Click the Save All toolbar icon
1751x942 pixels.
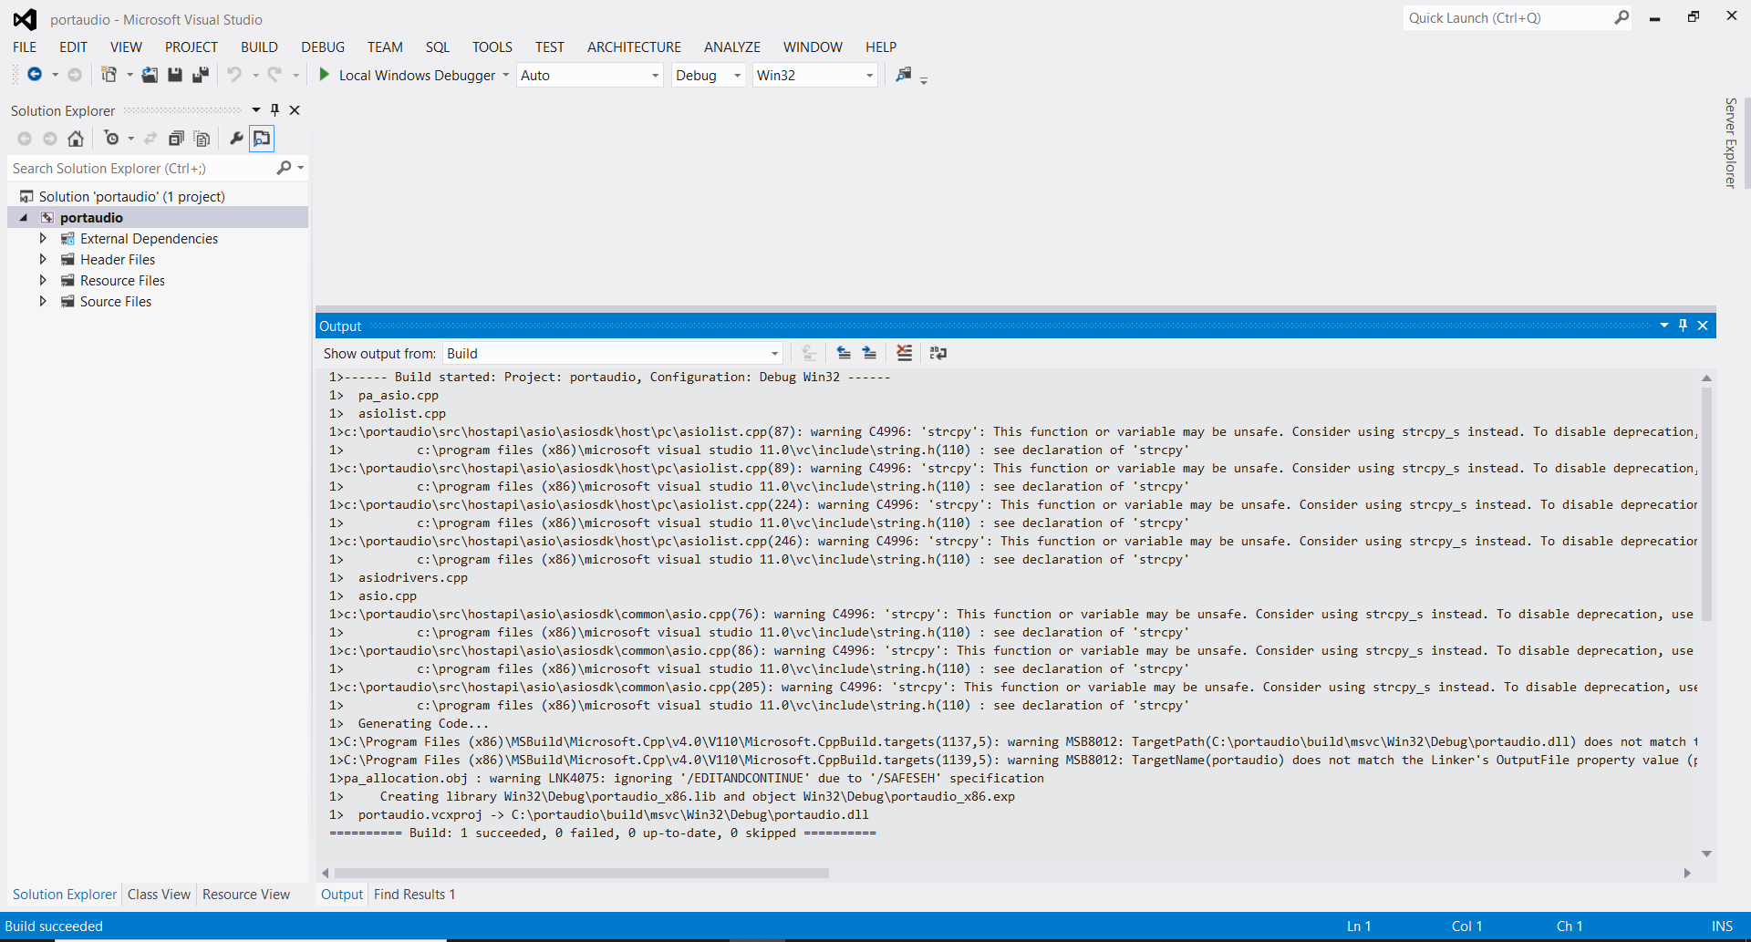(x=201, y=75)
